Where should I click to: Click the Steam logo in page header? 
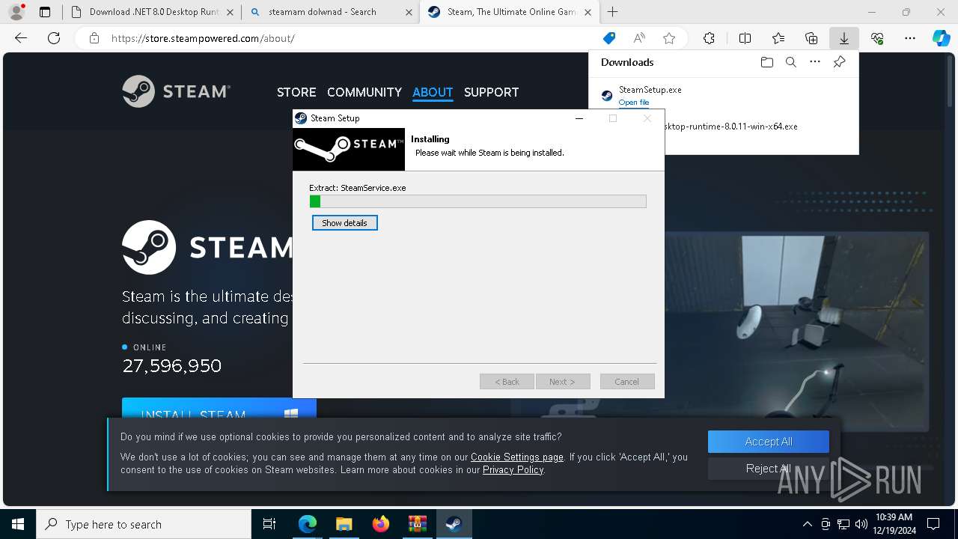pyautogui.click(x=177, y=91)
